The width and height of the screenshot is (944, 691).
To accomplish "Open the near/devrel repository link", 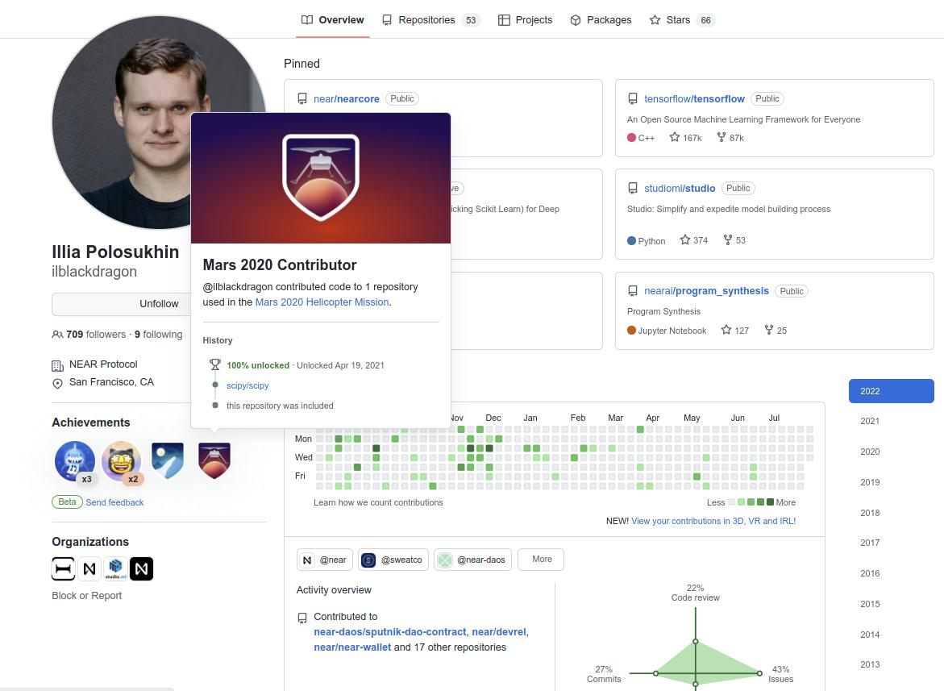I will coord(499,632).
